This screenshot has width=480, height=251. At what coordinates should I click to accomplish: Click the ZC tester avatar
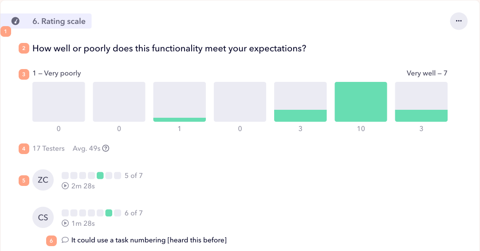pyautogui.click(x=43, y=180)
